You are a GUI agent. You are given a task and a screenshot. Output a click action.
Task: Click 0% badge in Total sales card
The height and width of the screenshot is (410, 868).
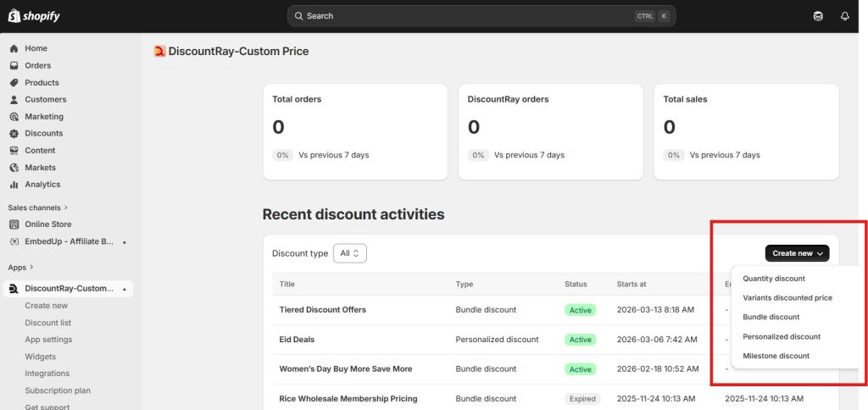coord(673,156)
